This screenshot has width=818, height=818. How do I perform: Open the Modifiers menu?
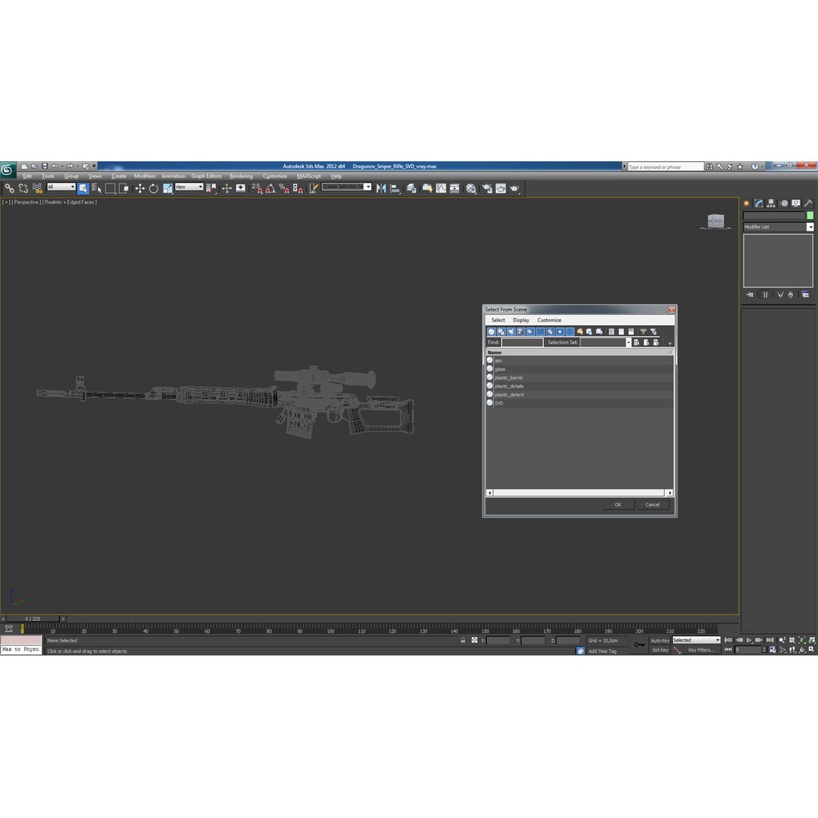[x=145, y=176]
